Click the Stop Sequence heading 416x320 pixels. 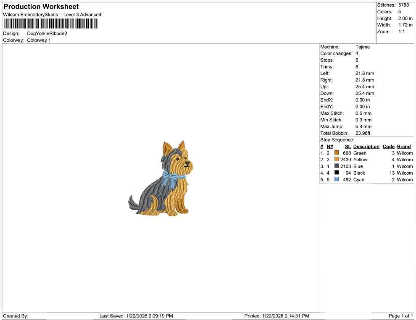point(337,139)
